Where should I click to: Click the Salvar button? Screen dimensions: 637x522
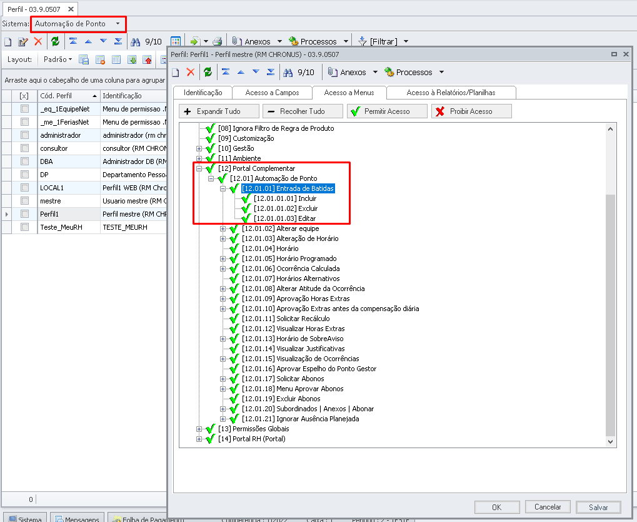598,508
